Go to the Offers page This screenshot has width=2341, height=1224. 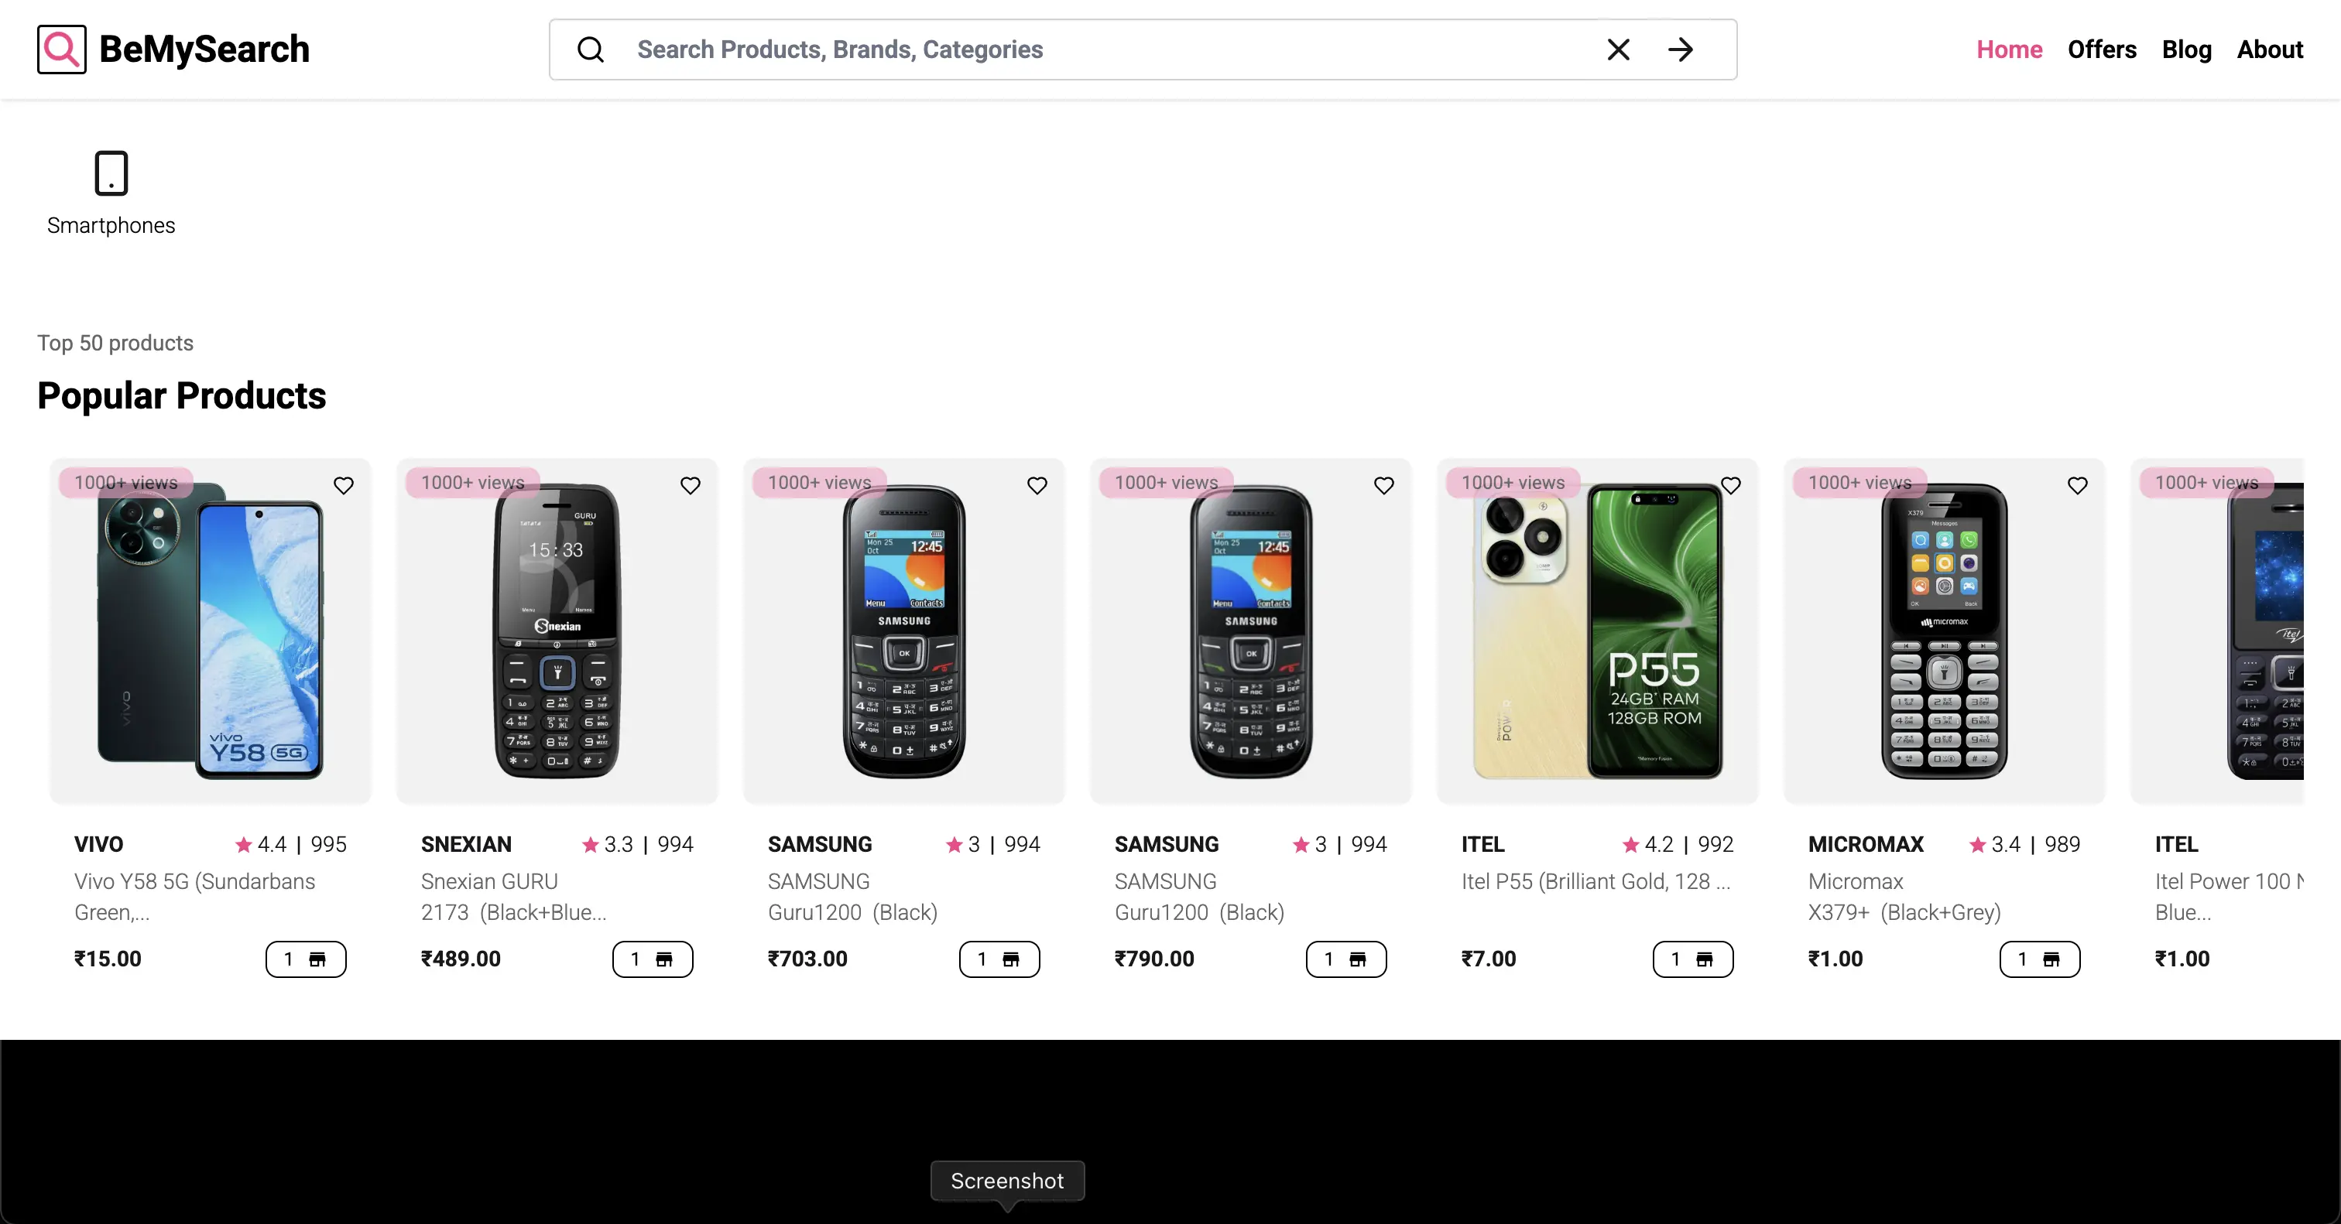(2102, 49)
